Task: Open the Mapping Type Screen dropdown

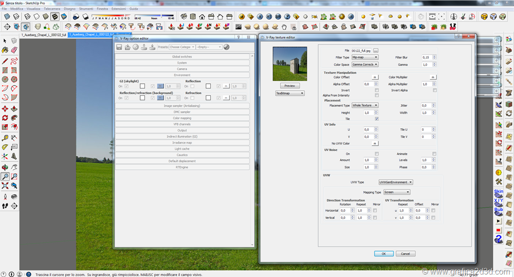Action: 397,192
